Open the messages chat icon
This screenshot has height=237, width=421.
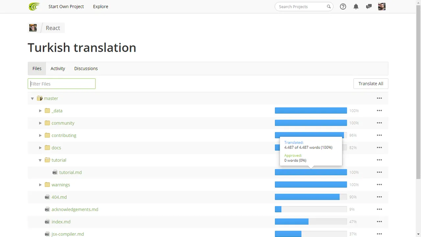[x=369, y=7]
